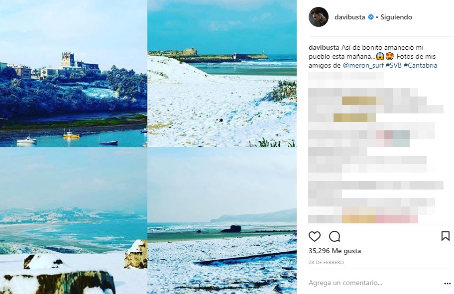Toggle the Siguiendo follow status
454x294 pixels.
pos(396,17)
